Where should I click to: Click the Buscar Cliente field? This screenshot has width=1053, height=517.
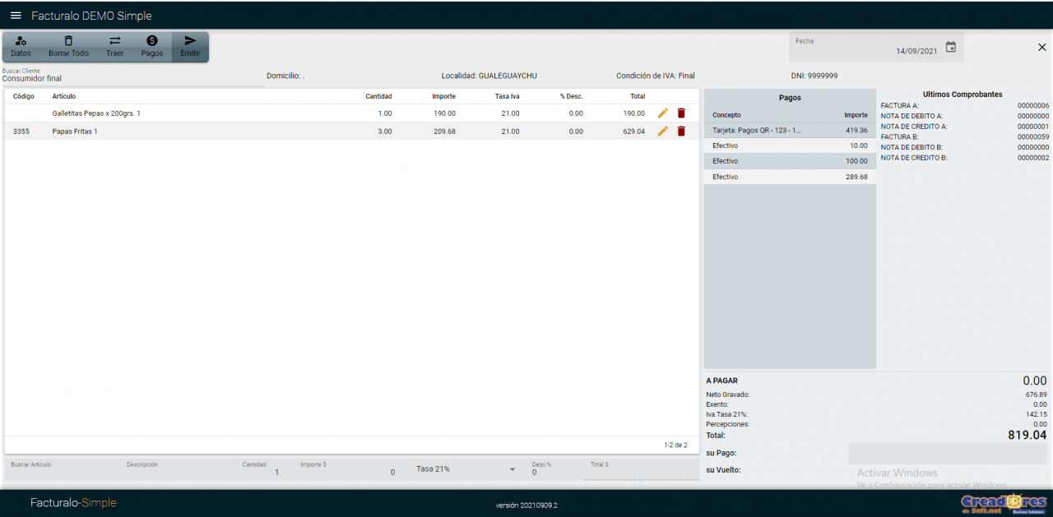[x=132, y=79]
